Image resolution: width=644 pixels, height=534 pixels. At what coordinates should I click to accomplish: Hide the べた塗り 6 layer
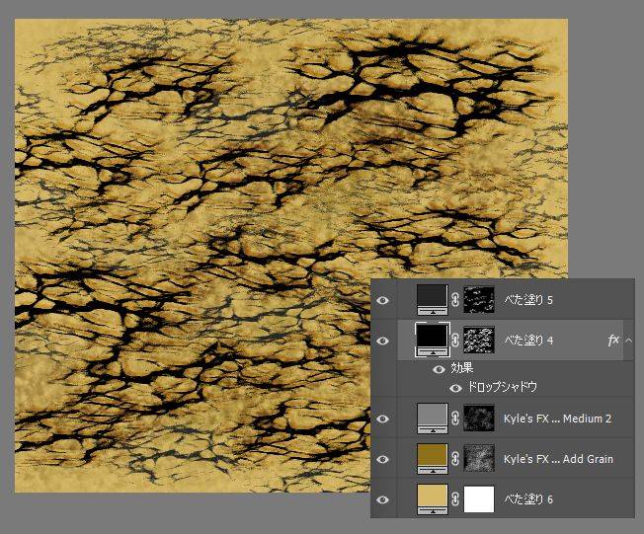click(382, 499)
